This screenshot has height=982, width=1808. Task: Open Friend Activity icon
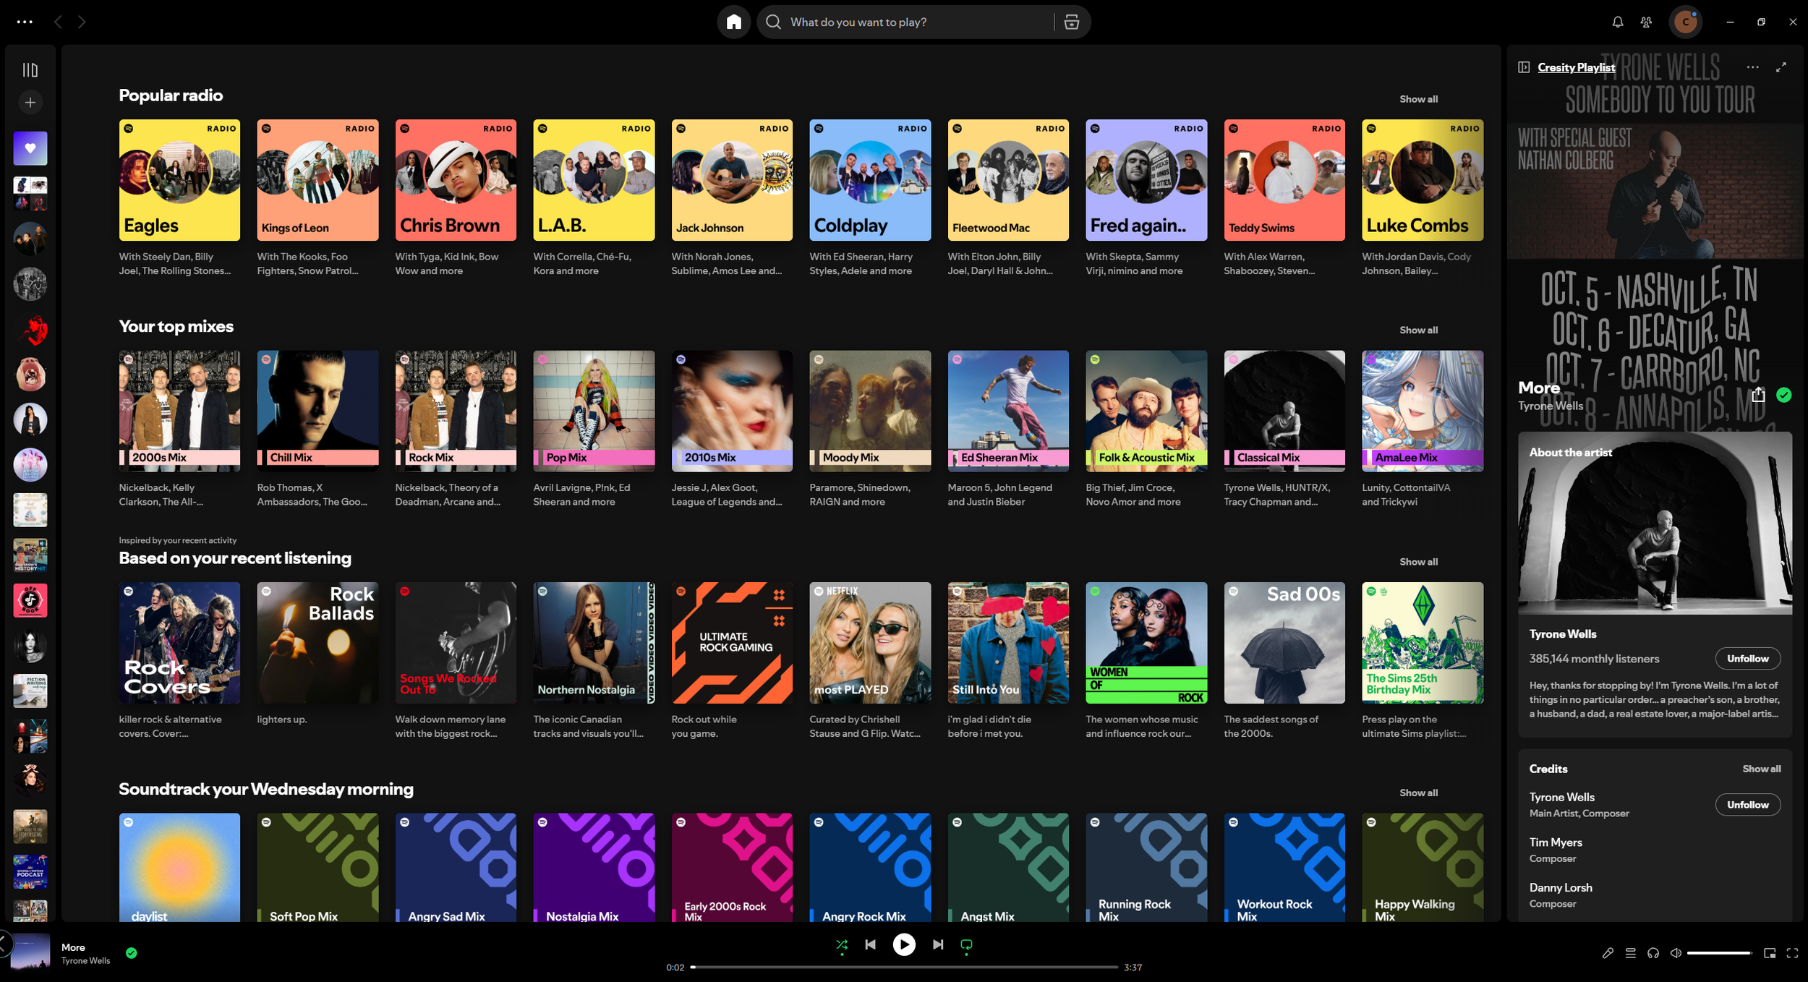tap(1646, 22)
